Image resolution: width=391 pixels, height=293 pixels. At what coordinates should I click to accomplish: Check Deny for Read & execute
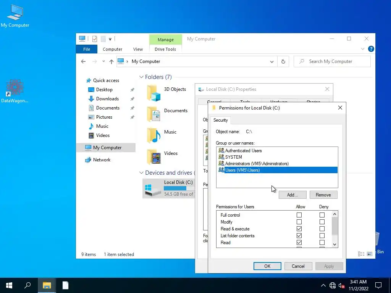click(x=322, y=229)
